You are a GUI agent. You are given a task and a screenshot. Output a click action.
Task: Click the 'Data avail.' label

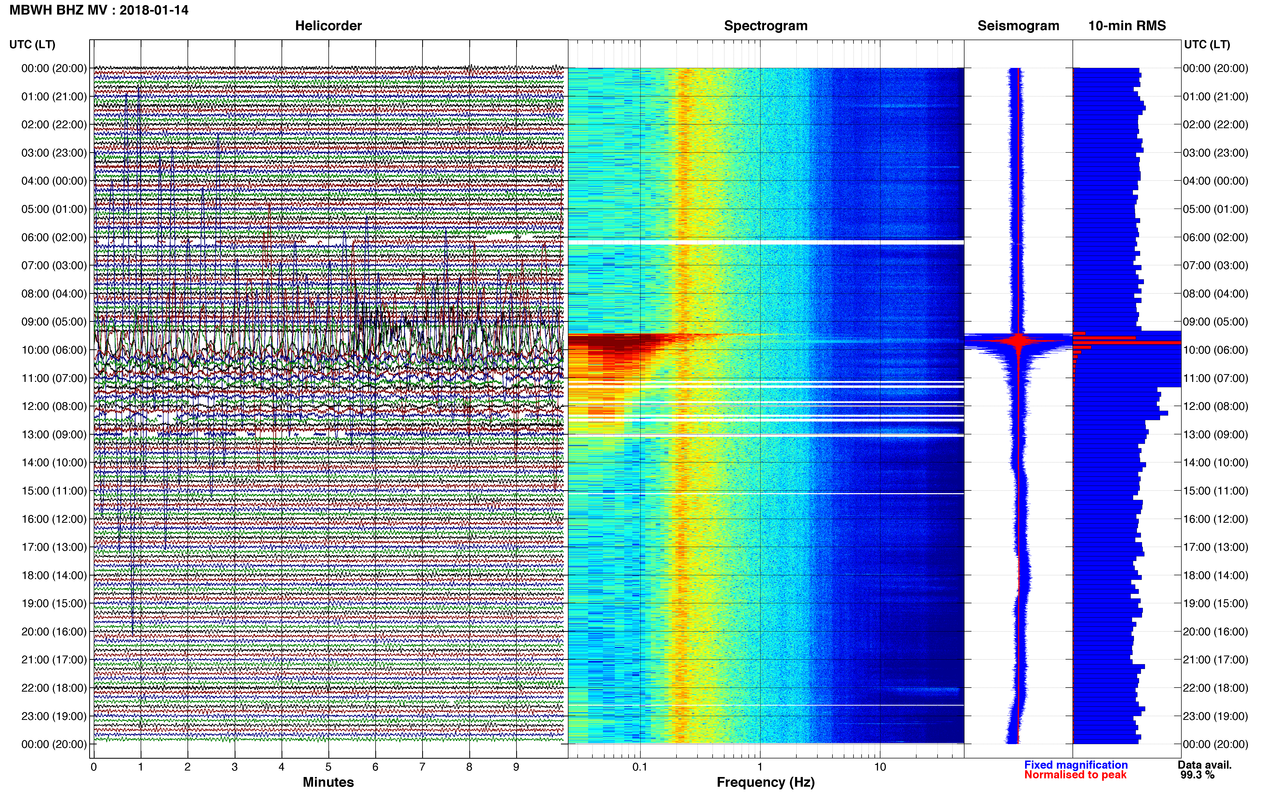click(1205, 765)
